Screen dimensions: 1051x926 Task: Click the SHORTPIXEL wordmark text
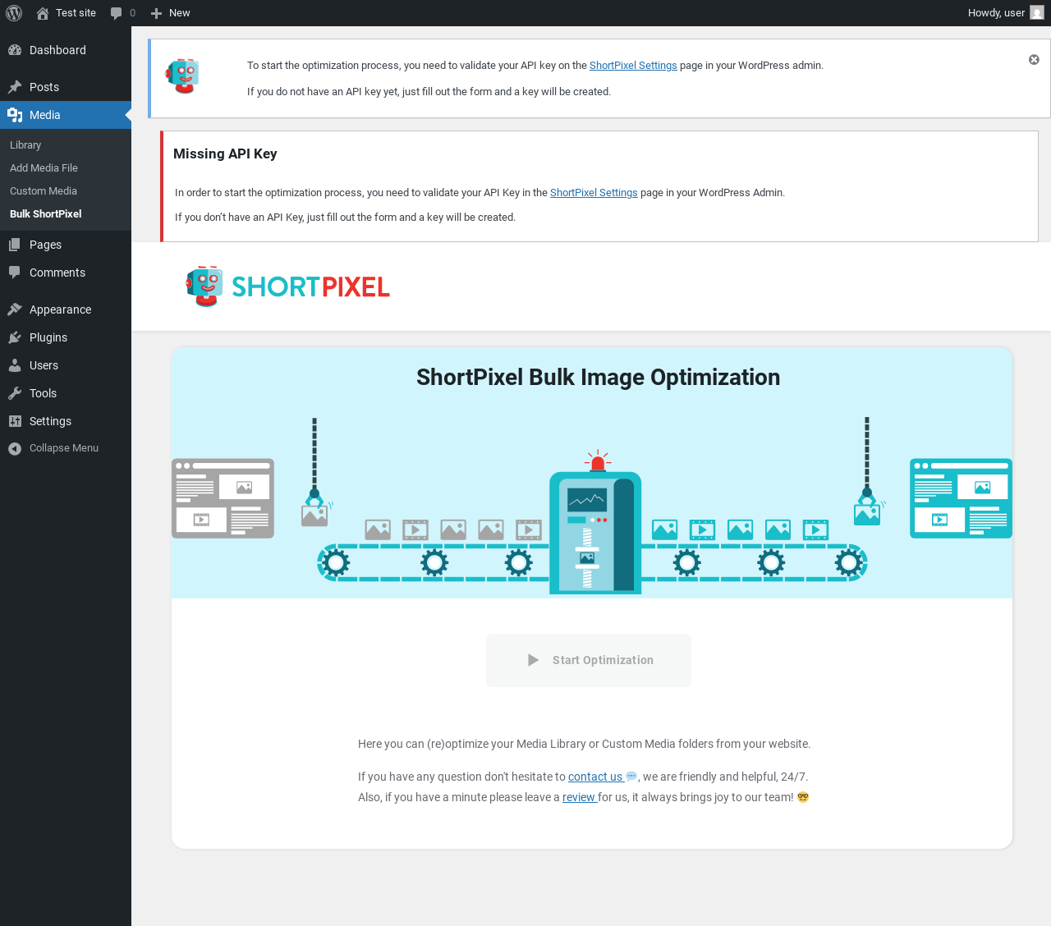(310, 287)
